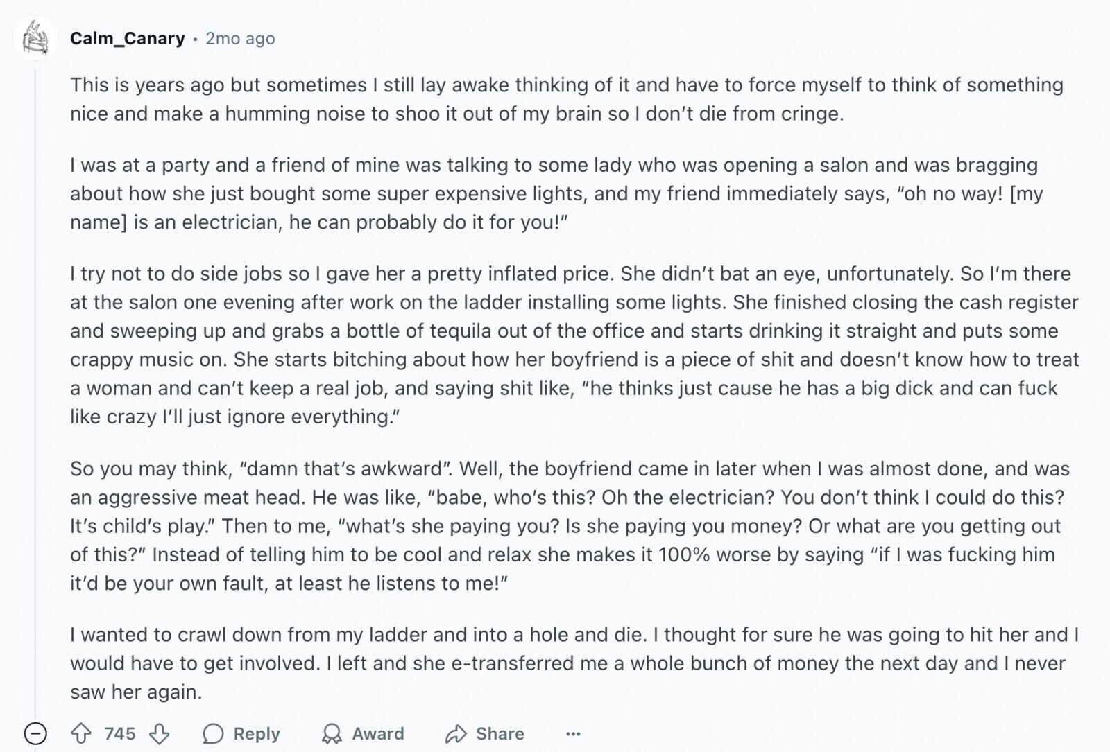
Task: Upvote the Calm_Canary comment
Action: click(82, 733)
